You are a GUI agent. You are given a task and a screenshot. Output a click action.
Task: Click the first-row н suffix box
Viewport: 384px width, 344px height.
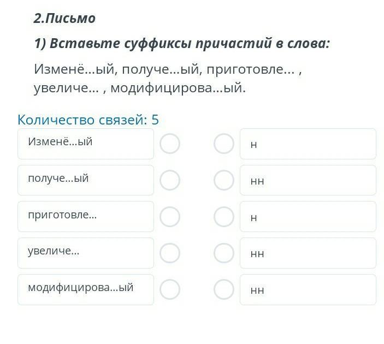(308, 144)
